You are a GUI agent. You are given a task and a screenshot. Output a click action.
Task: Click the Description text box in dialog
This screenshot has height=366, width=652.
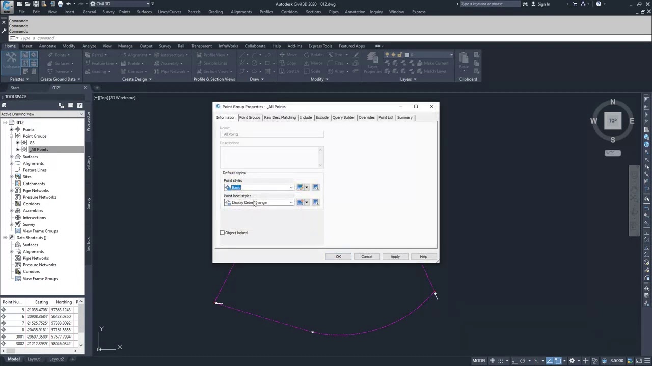coord(271,157)
